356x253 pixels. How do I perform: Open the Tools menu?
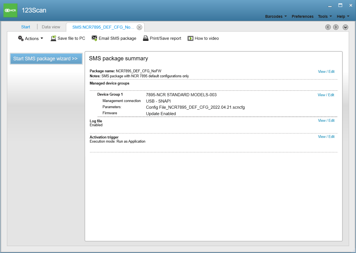click(325, 16)
